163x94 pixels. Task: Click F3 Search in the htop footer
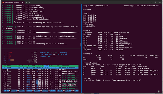[21, 91]
